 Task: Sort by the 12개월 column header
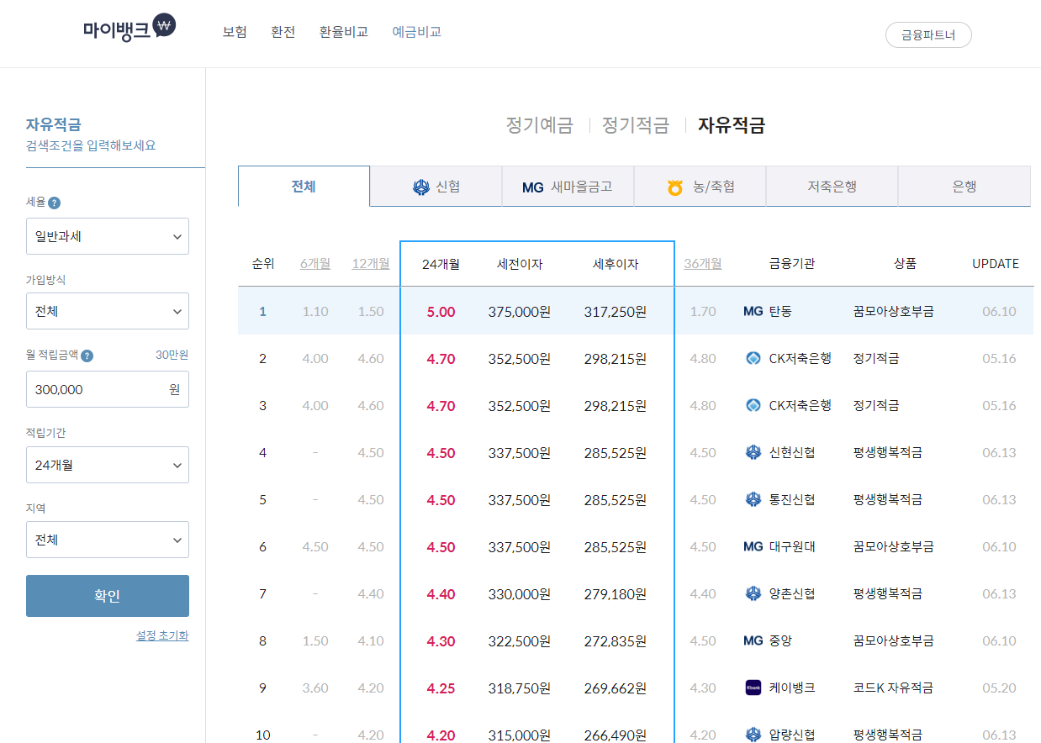click(371, 264)
